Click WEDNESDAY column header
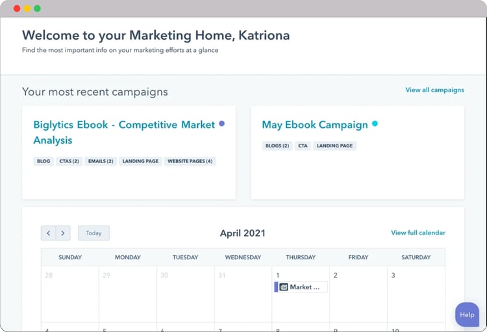The height and width of the screenshot is (332, 487). 243,257
